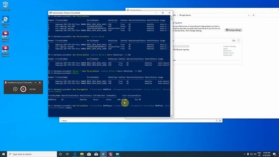This screenshot has height=157, width=279.
Task: Open Microsoft Store from the taskbar
Action: (89, 154)
